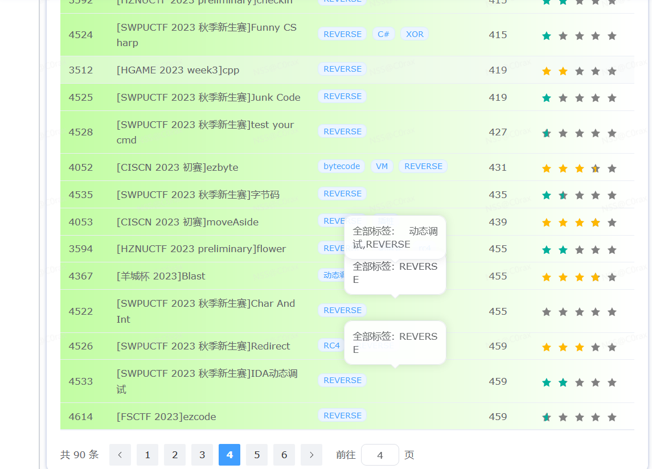652x469 pixels.
Task: Go to previous page using the left chevron
Action: click(120, 455)
